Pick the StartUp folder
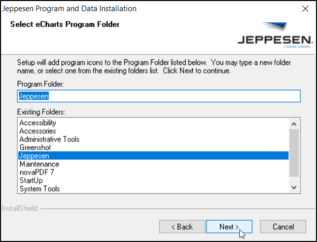317x242 pixels. coord(31,181)
